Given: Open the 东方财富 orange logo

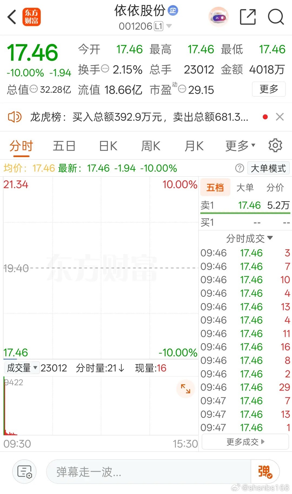Looking at the screenshot, I should click(x=31, y=17).
